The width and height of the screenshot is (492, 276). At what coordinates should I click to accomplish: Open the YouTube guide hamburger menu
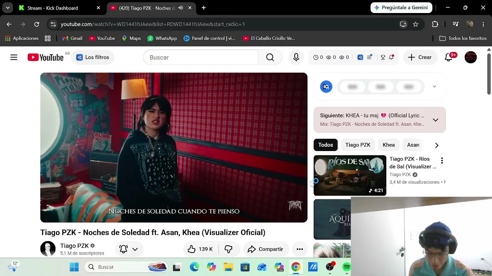[x=14, y=58]
